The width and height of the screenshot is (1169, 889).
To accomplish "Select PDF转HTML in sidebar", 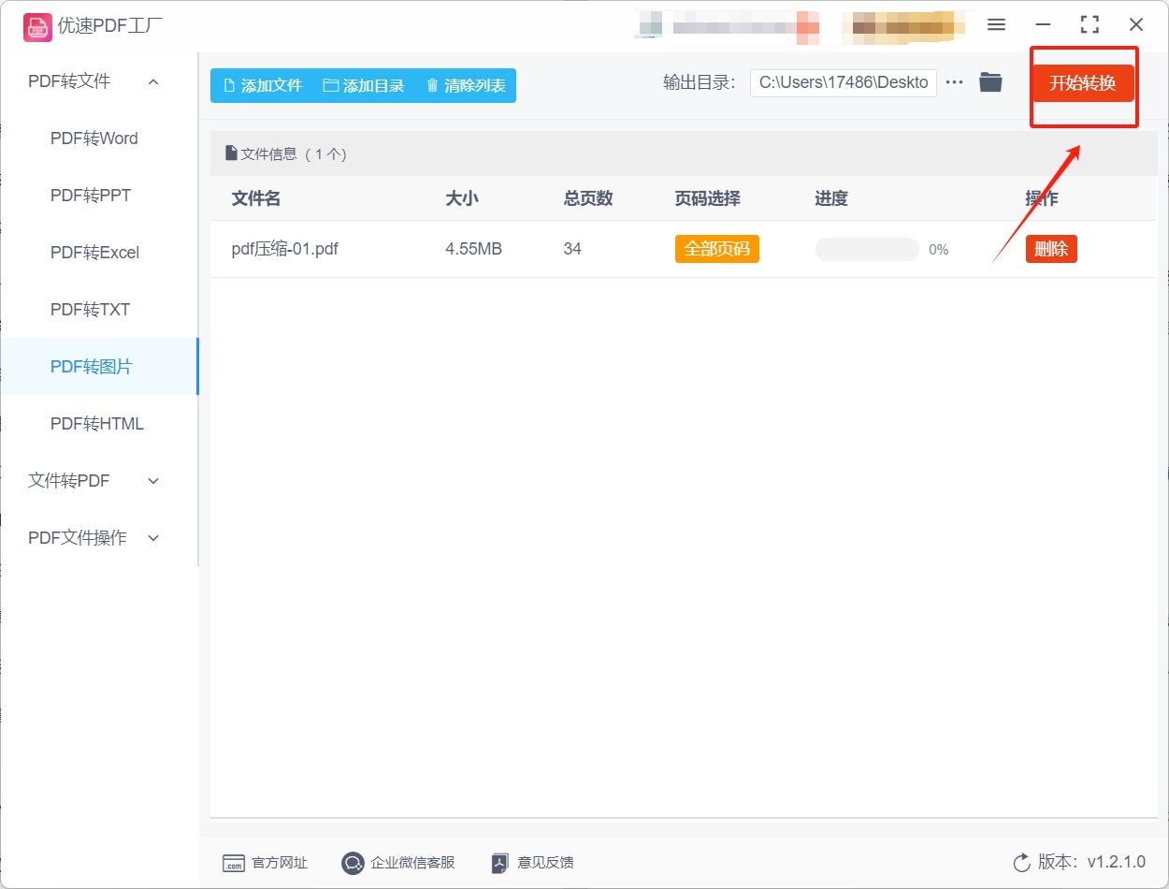I will coord(97,424).
